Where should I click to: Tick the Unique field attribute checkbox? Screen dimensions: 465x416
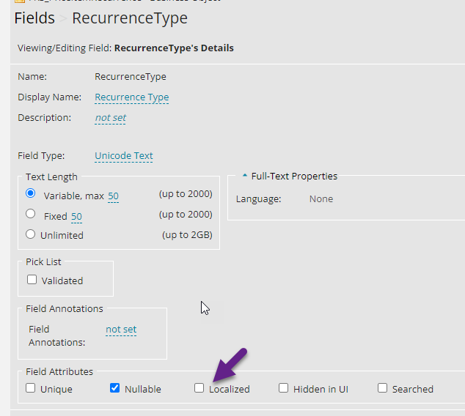[31, 388]
